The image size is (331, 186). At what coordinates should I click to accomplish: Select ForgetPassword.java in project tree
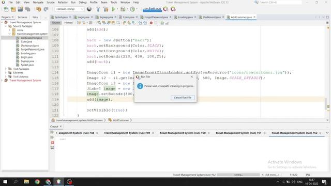tap(32, 50)
